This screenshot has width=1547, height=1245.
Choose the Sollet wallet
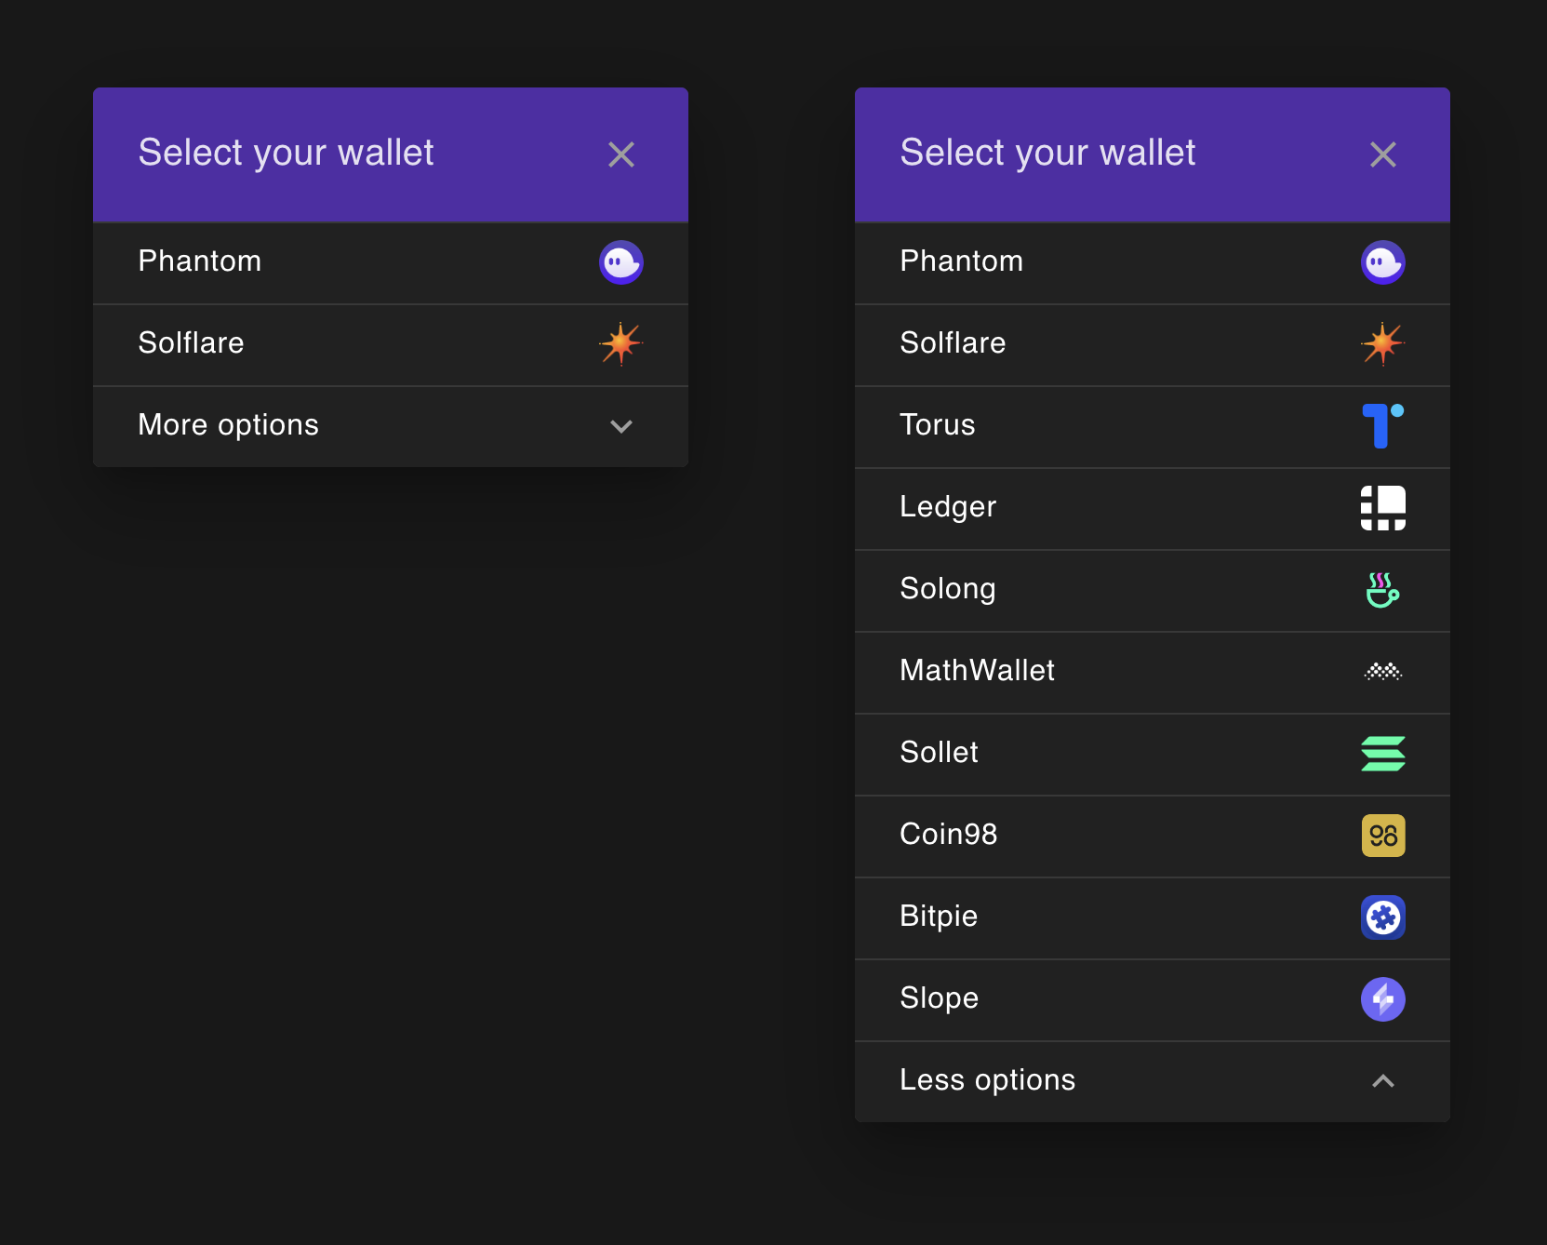1153,755
